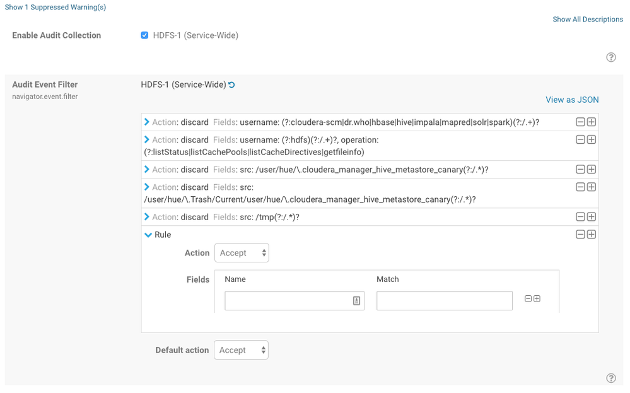Click Show All Descriptions link

[588, 20]
